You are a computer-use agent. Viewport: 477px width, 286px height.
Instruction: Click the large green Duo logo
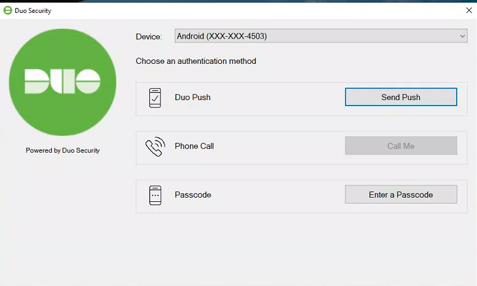pos(63,82)
